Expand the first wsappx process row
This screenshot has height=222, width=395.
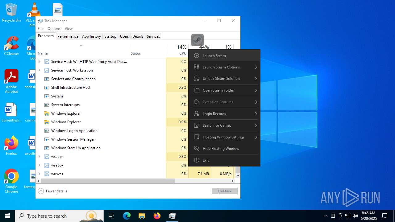39,157
